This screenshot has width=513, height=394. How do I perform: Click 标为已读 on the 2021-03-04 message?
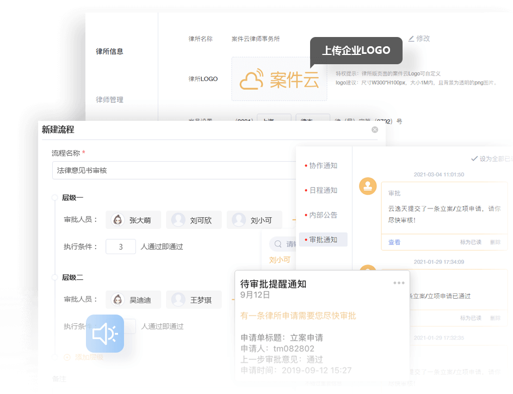(x=471, y=242)
